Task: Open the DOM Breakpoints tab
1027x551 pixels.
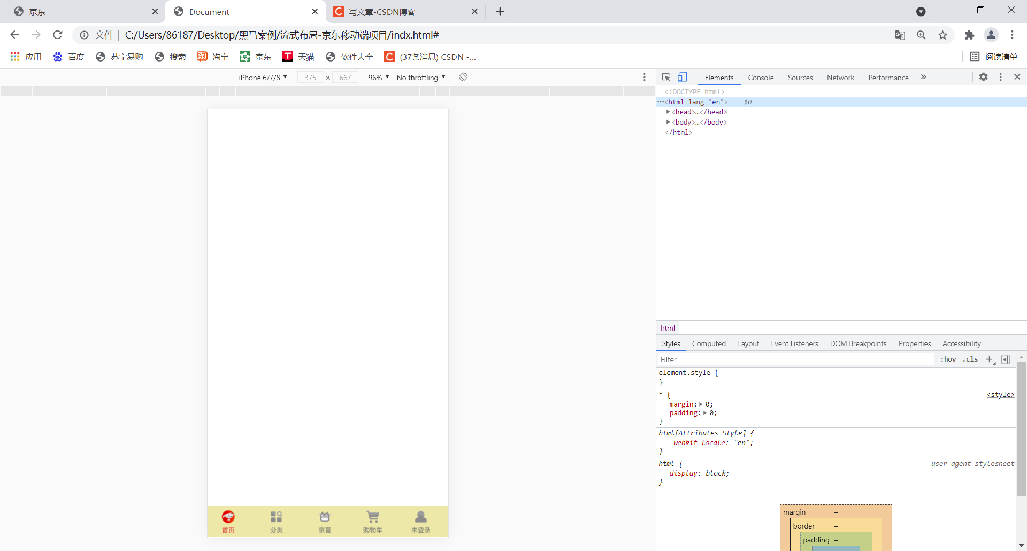Action: tap(858, 343)
